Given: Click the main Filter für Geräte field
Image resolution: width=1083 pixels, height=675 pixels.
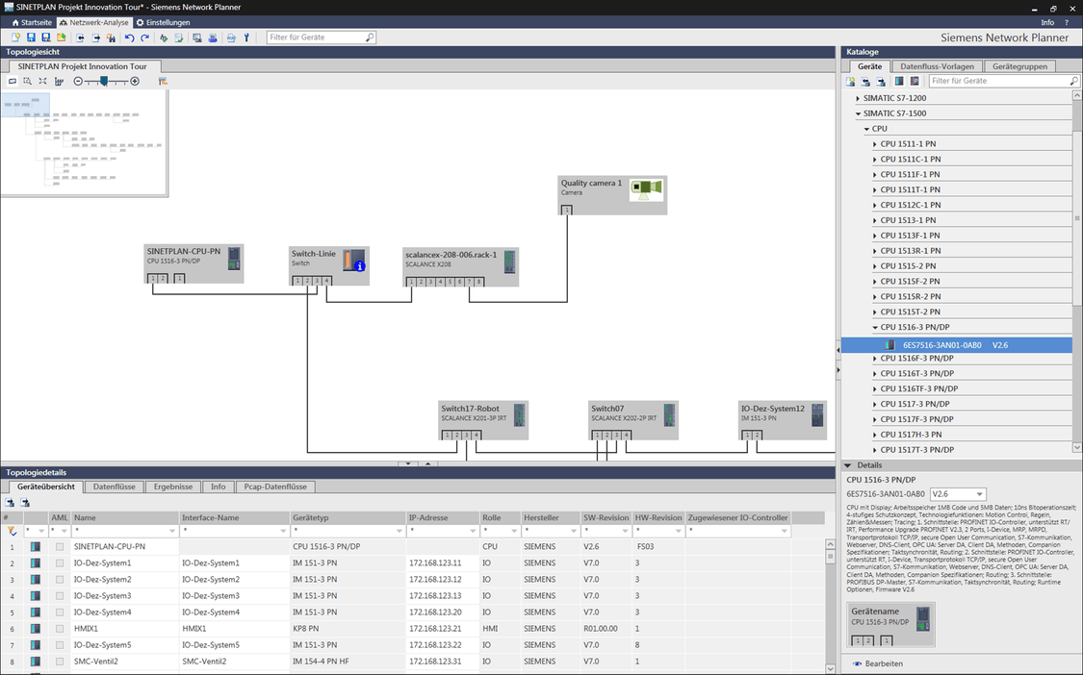Looking at the screenshot, I should tap(322, 37).
